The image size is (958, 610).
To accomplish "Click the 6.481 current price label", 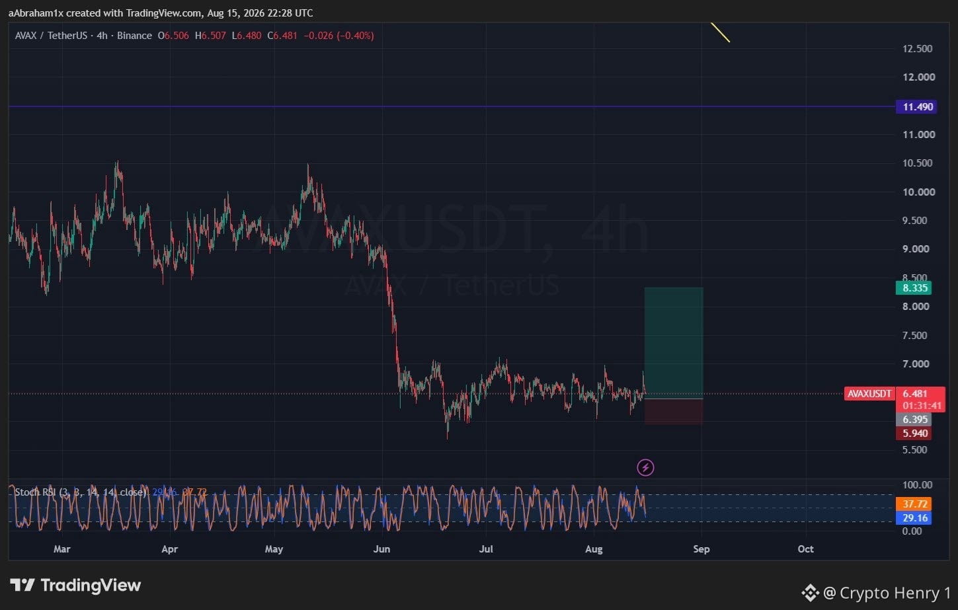I will [x=915, y=393].
